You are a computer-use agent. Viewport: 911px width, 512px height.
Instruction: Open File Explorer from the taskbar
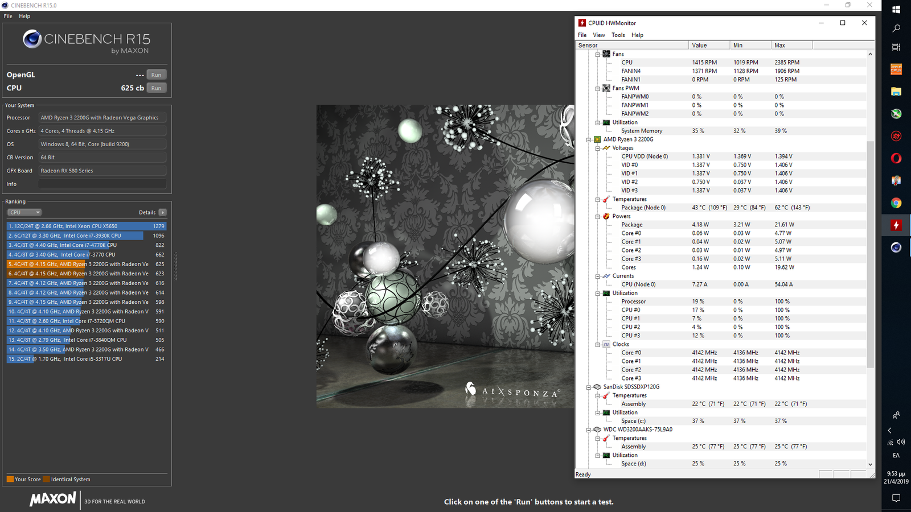(896, 91)
